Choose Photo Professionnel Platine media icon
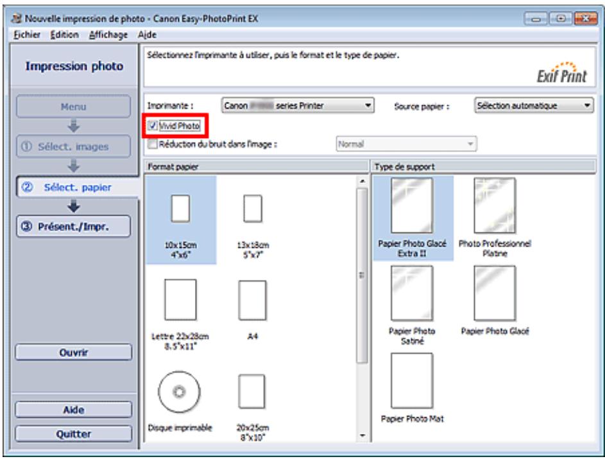Viewport: 605px width, 459px height. click(x=495, y=205)
